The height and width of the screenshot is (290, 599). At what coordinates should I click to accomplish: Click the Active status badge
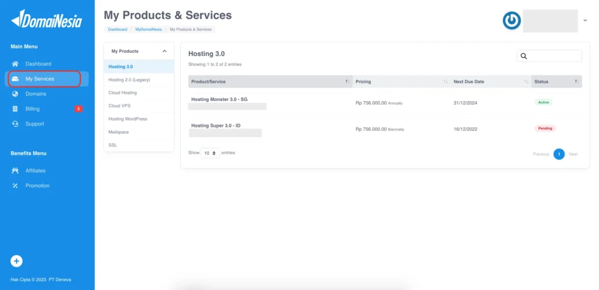(x=543, y=102)
